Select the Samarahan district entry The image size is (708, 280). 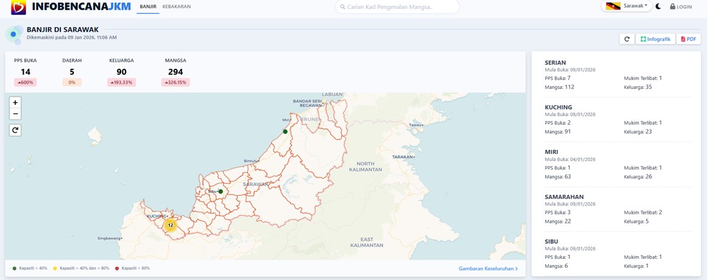(x=564, y=197)
